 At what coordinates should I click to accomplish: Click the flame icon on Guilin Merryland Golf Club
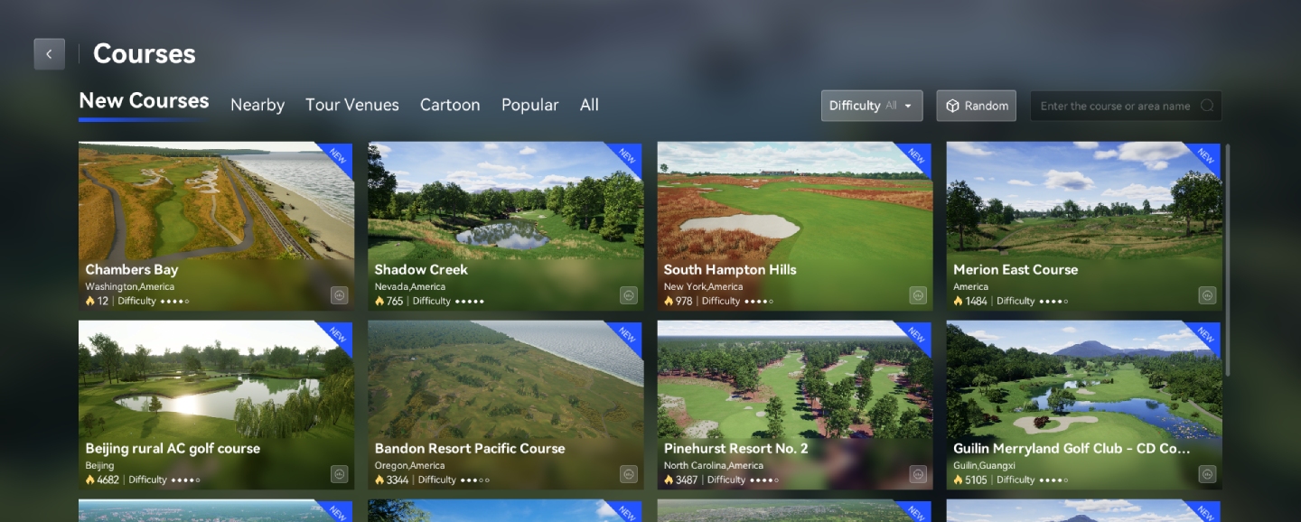(x=958, y=480)
